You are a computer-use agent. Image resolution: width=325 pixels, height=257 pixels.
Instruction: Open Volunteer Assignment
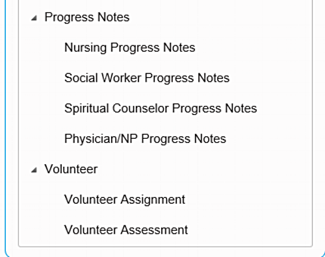click(125, 199)
